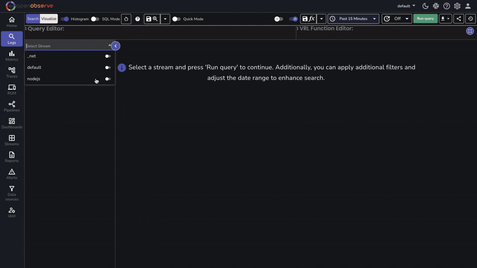The height and width of the screenshot is (268, 477).
Task: Toggle the nodejs stream switch
Action: 108,79
